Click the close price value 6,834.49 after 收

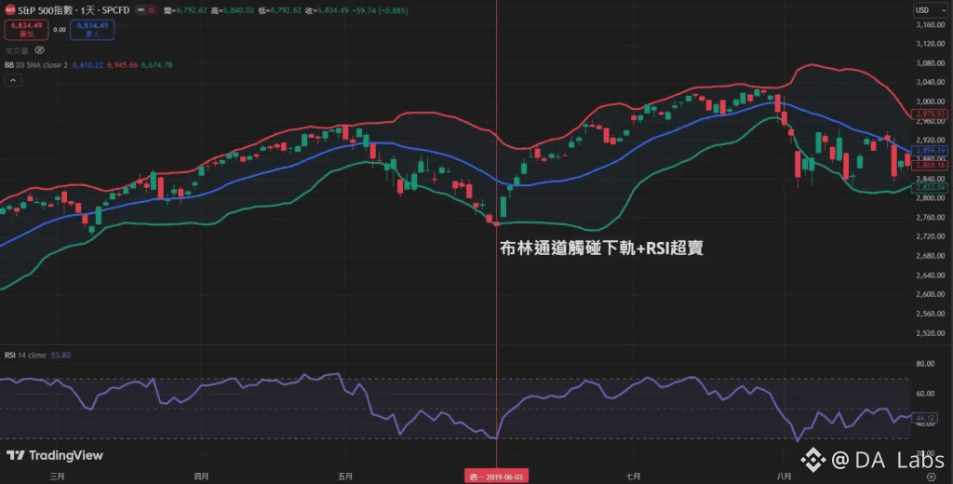(332, 10)
